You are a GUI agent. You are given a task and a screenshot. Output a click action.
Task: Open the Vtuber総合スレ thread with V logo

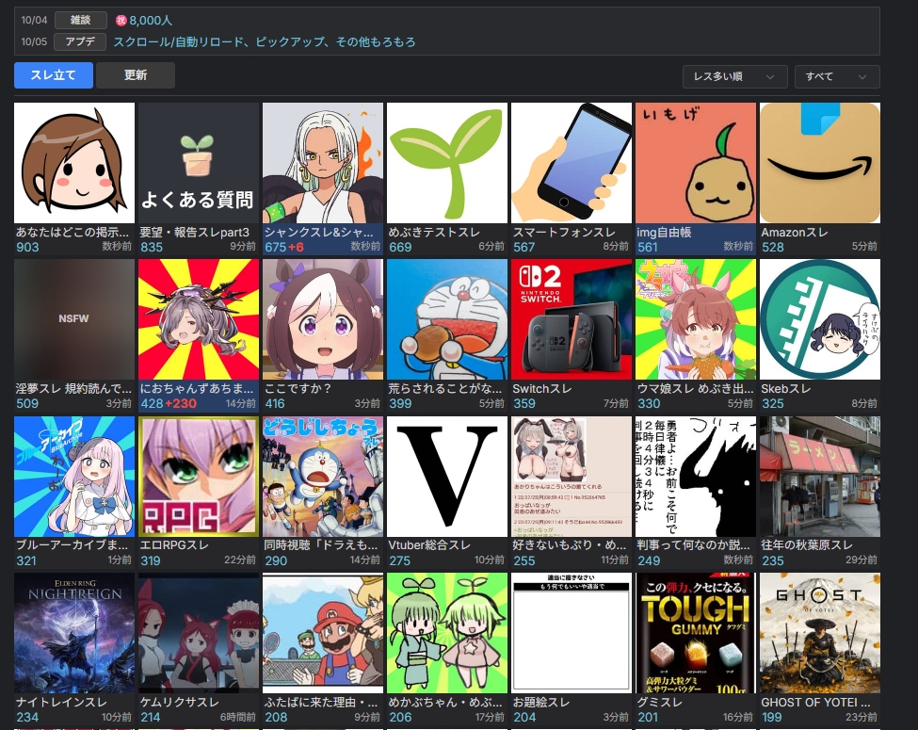coord(446,477)
